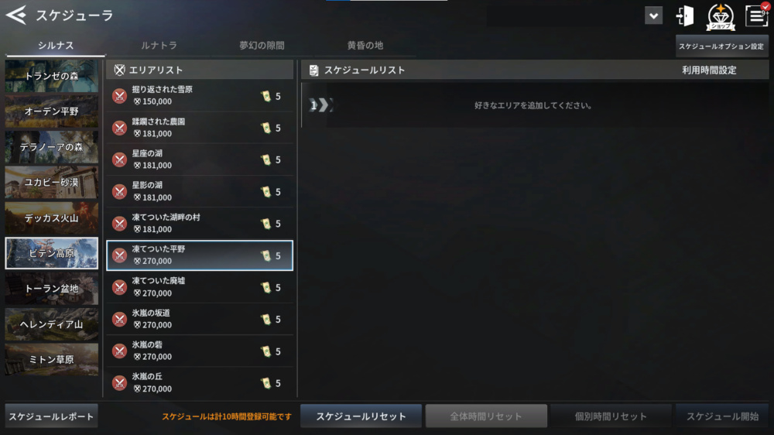Select the トランゼの森 region thumbnail

(51, 76)
